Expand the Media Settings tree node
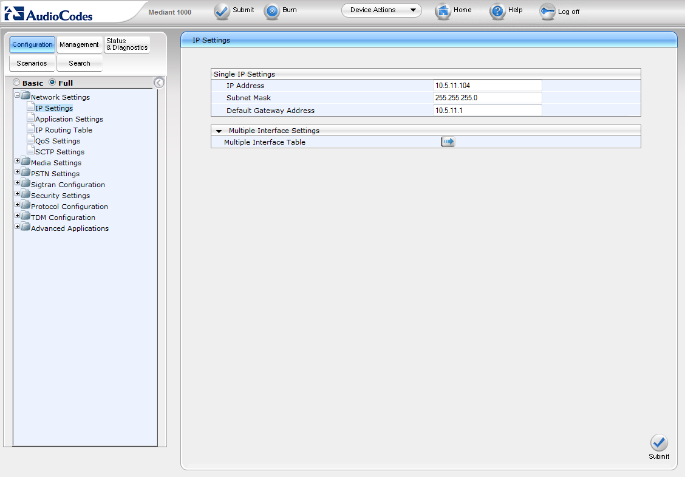 point(18,162)
